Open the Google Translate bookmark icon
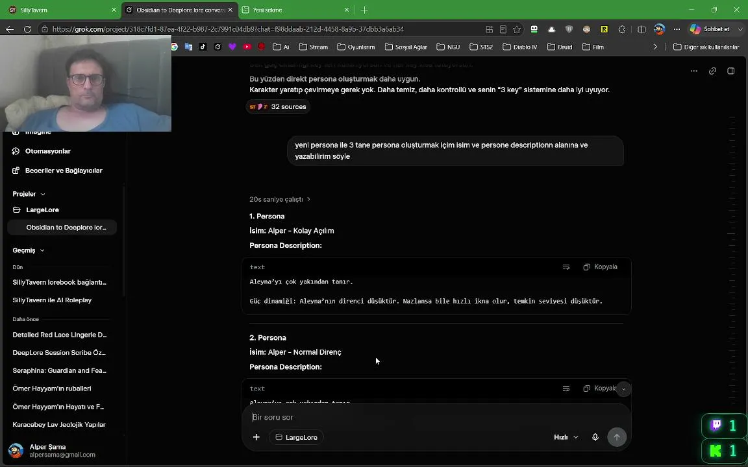Image resolution: width=748 pixels, height=467 pixels. [x=188, y=47]
